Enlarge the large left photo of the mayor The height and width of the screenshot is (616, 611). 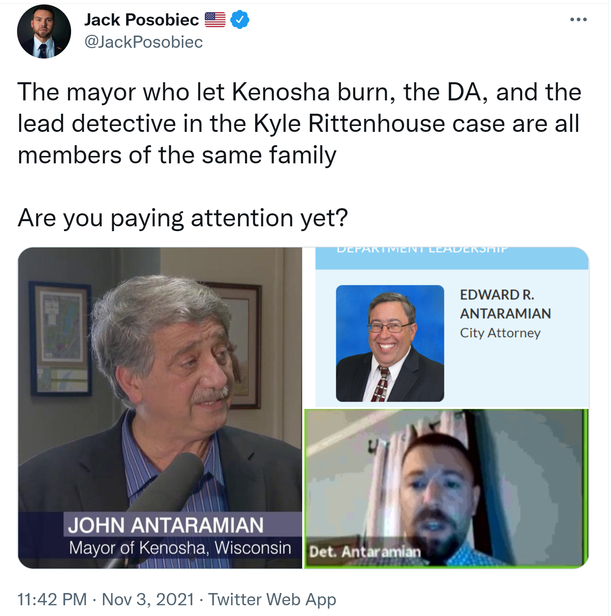tap(160, 408)
